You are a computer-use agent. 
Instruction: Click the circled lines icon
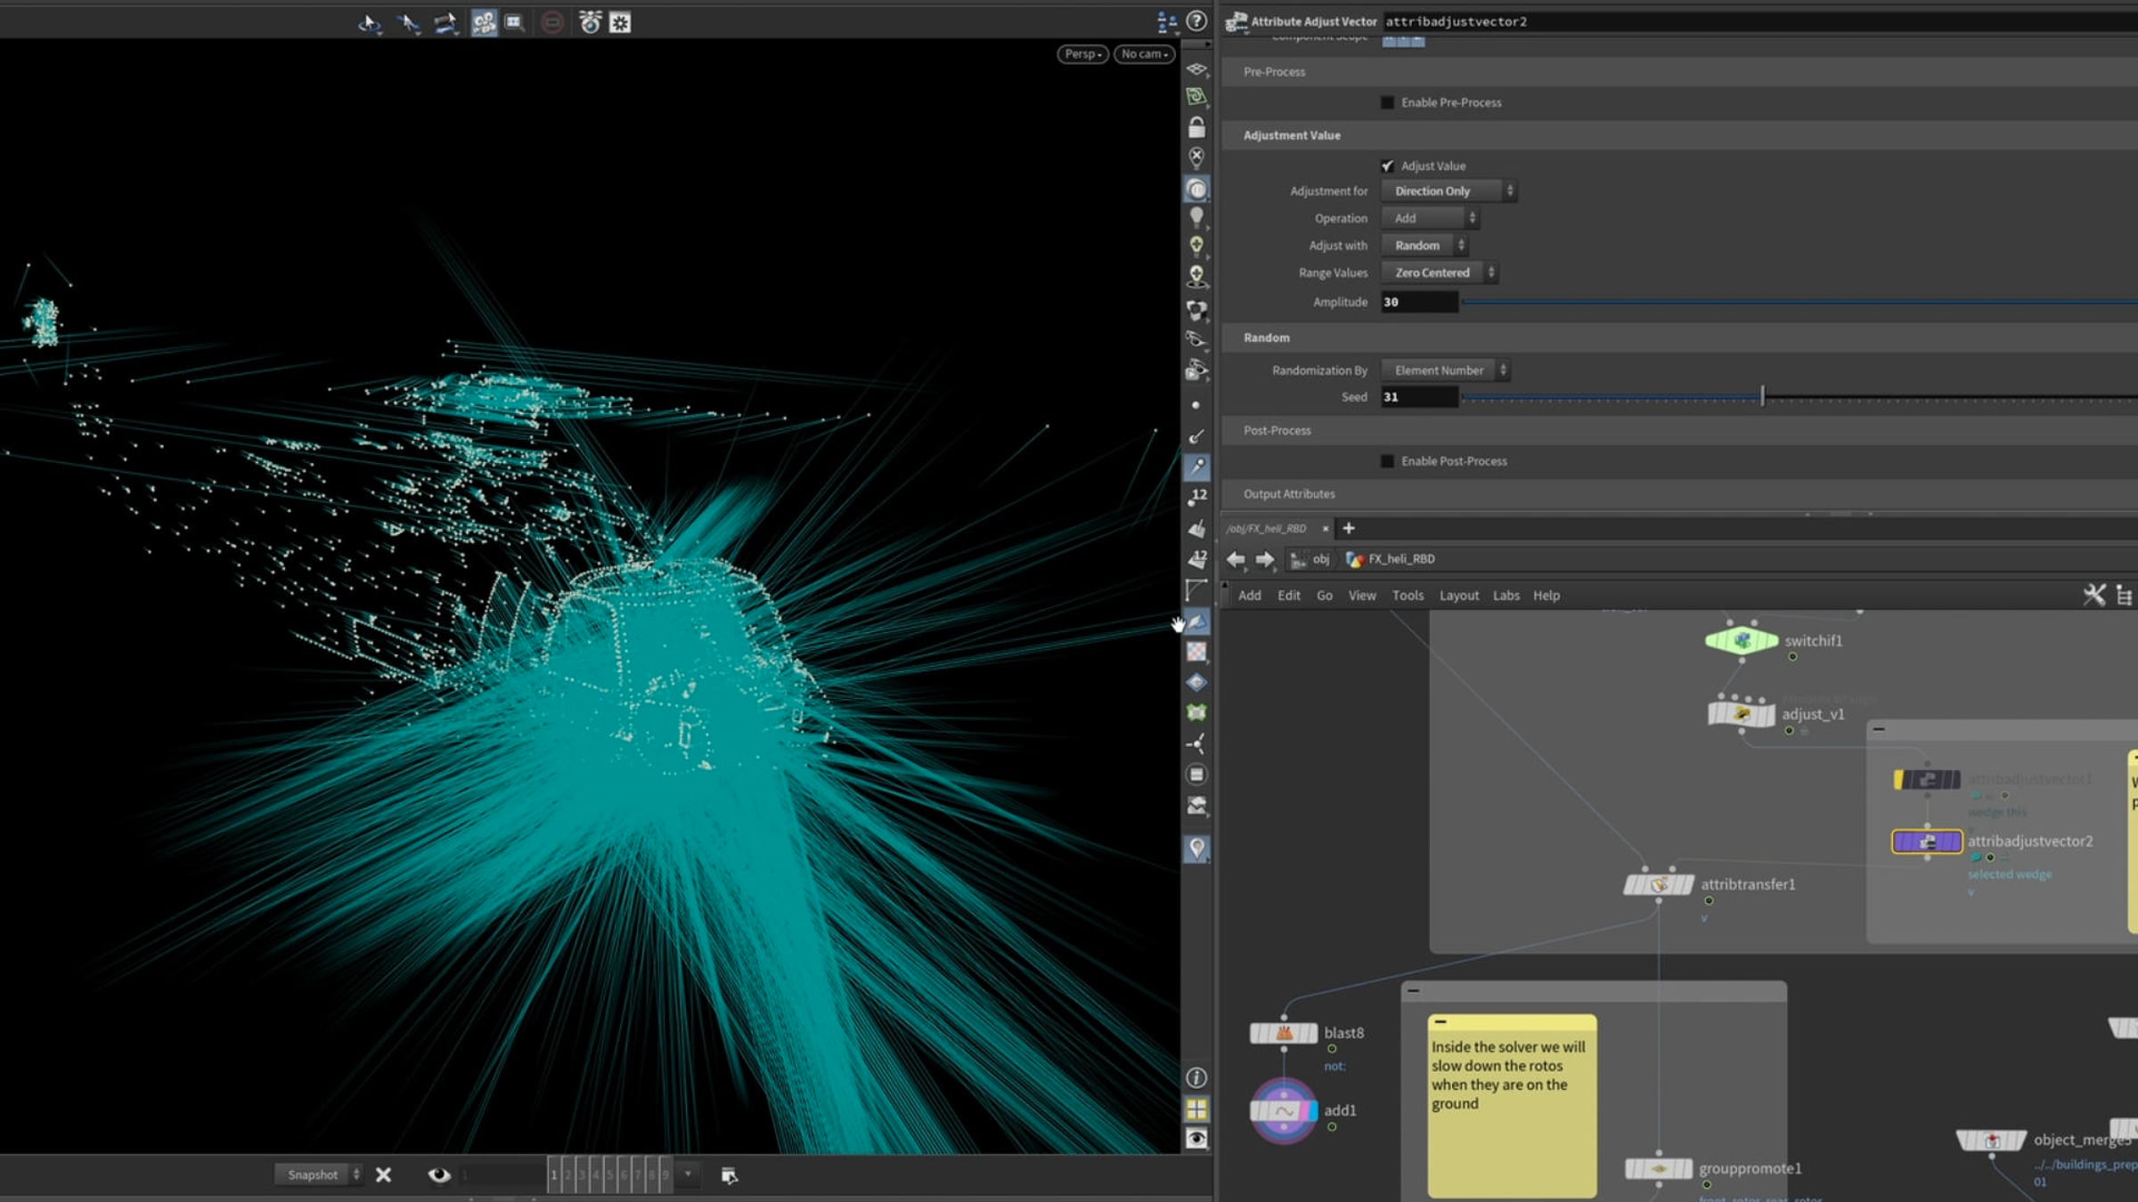tap(1196, 775)
